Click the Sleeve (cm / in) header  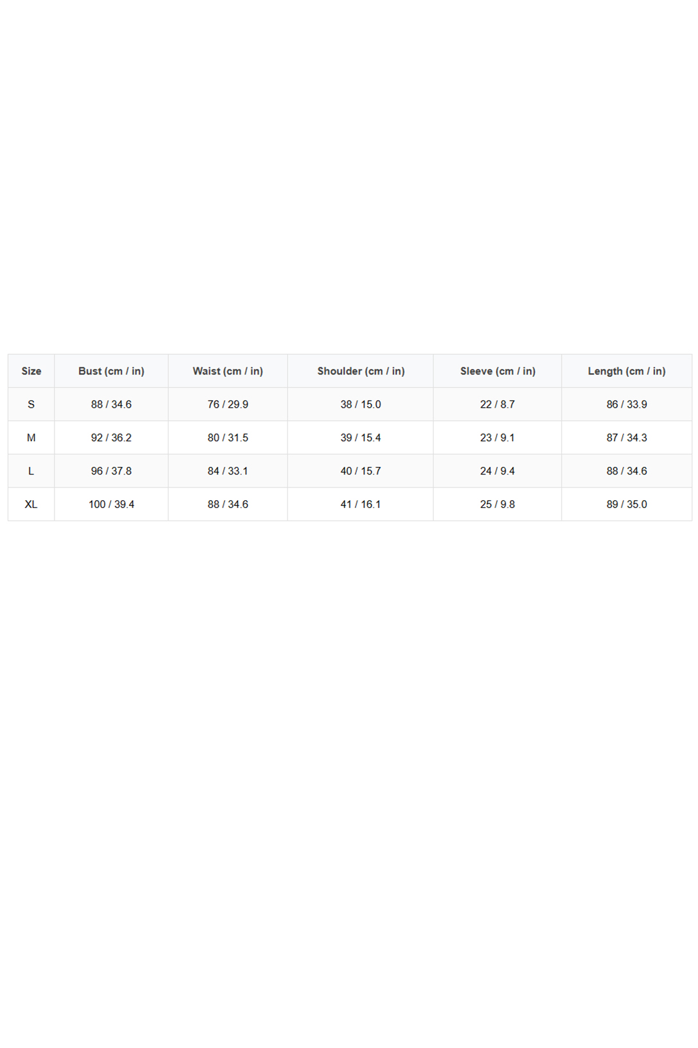click(x=497, y=371)
